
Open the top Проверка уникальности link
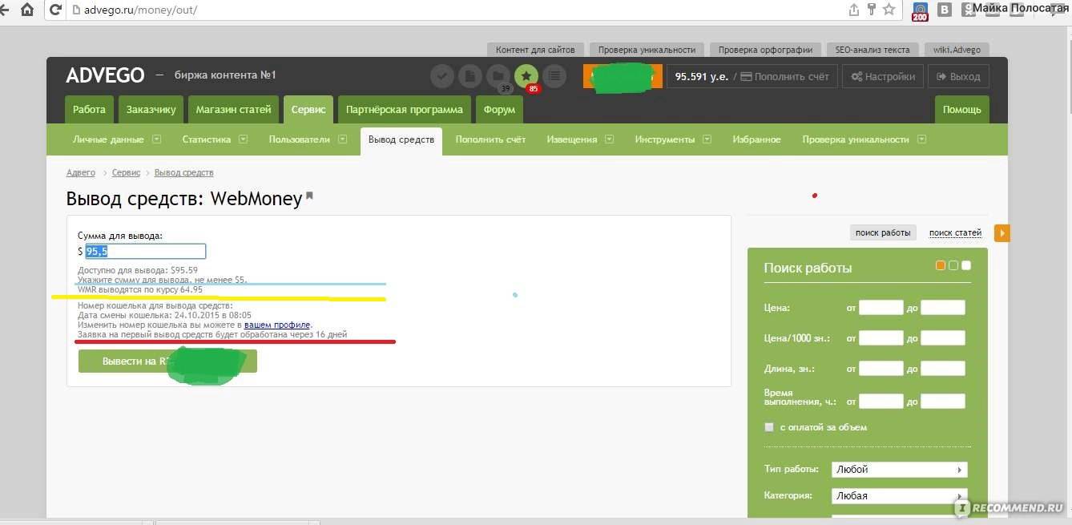coord(647,50)
